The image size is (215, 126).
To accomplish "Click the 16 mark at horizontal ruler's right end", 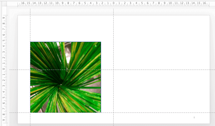I will point(204,3).
